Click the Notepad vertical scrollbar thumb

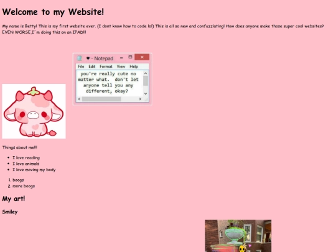click(x=146, y=81)
